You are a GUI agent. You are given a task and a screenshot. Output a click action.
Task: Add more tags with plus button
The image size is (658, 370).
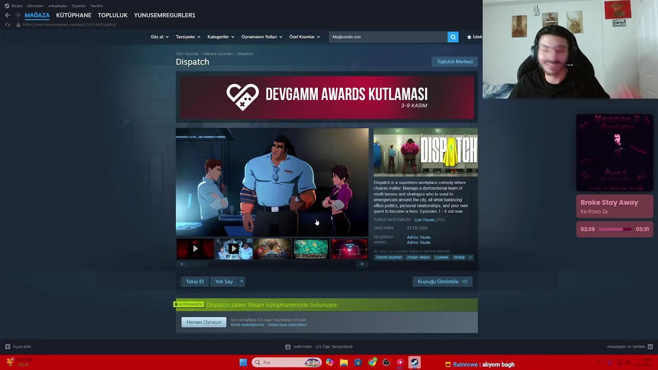[x=470, y=257]
